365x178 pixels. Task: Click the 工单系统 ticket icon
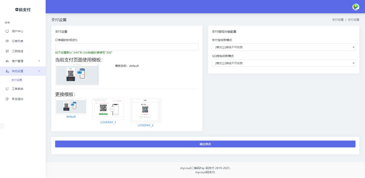[x=7, y=89]
